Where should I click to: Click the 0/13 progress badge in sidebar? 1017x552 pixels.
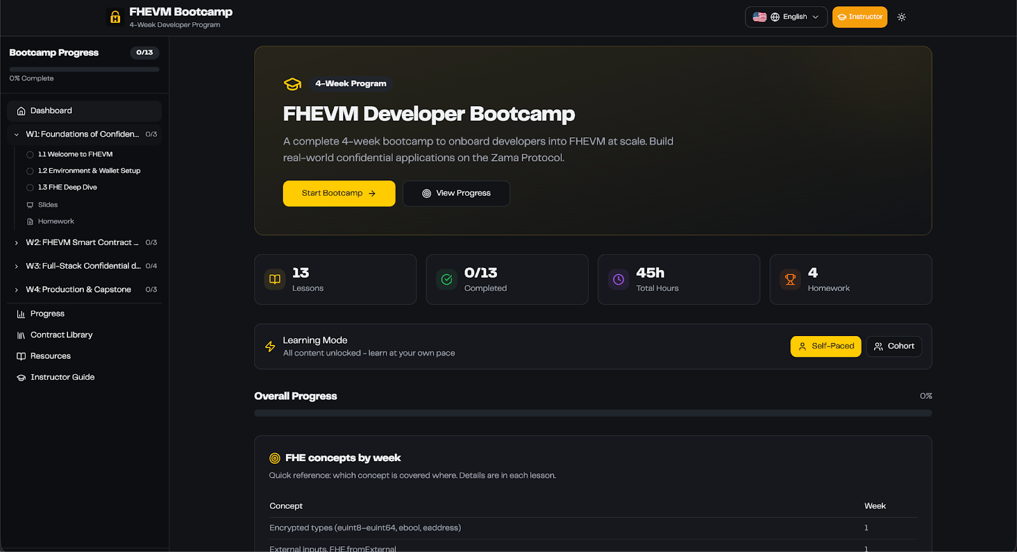pos(145,53)
